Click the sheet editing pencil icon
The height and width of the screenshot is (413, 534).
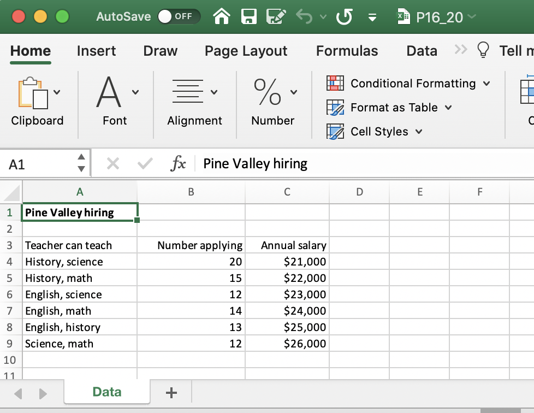point(276,17)
